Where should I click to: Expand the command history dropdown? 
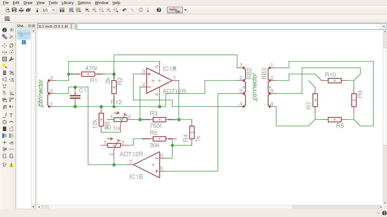(384, 26)
